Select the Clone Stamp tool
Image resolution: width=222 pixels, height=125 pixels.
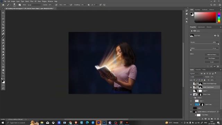(x=3, y=40)
